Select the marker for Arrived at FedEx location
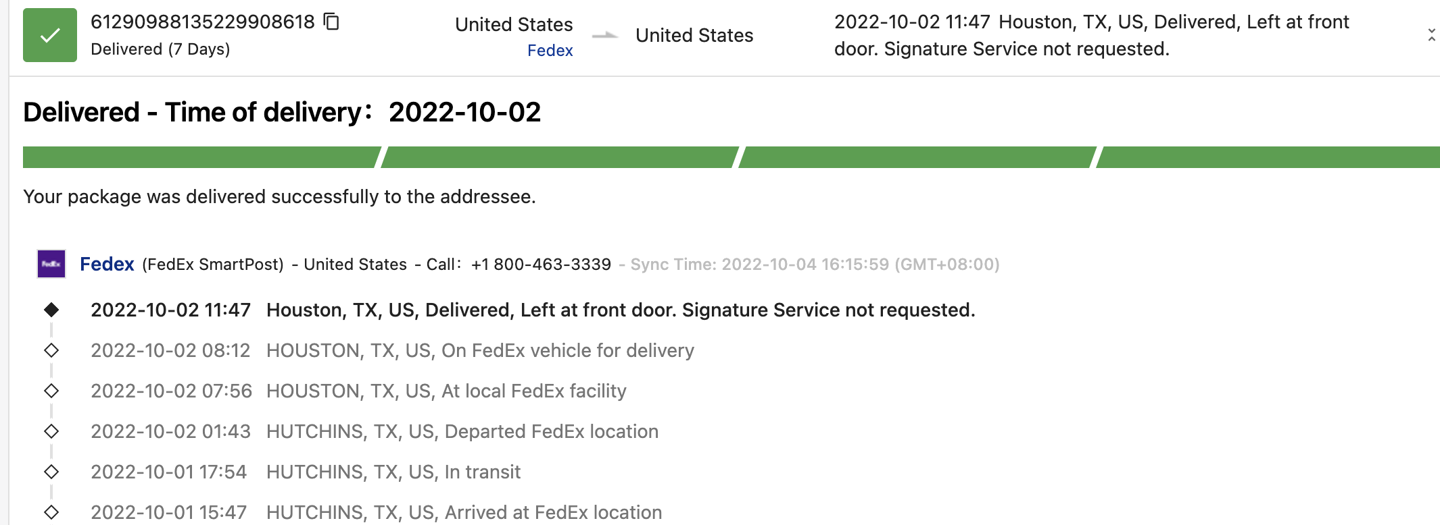 click(x=51, y=512)
